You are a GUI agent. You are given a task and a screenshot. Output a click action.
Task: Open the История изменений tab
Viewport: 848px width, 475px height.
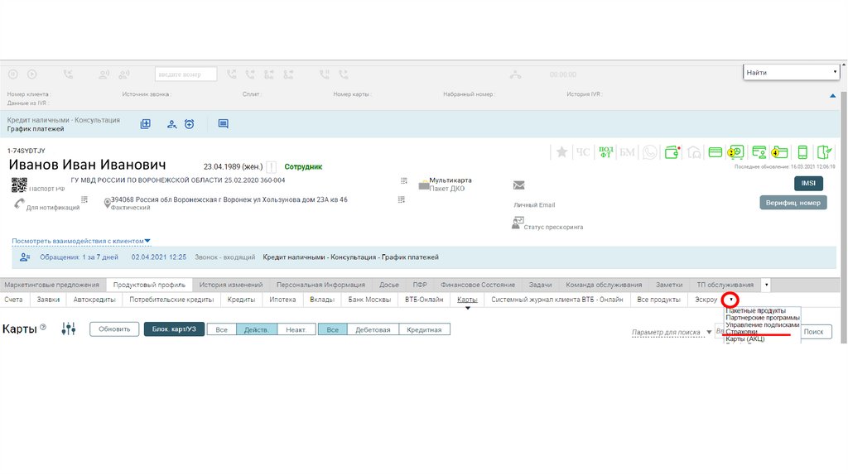231,285
